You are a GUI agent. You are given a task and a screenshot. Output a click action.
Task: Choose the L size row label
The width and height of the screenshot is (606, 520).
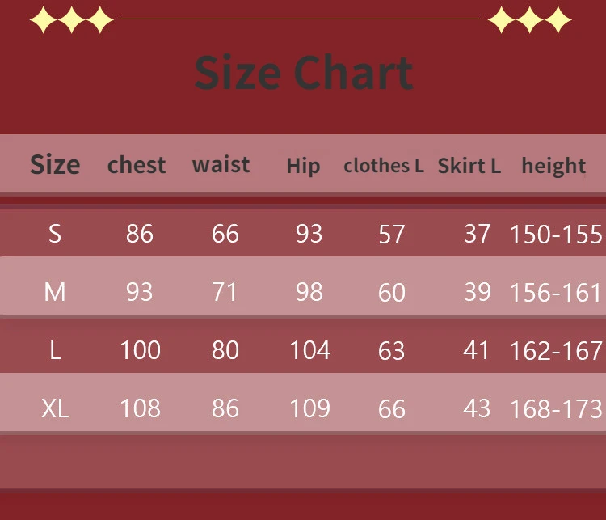pyautogui.click(x=55, y=350)
